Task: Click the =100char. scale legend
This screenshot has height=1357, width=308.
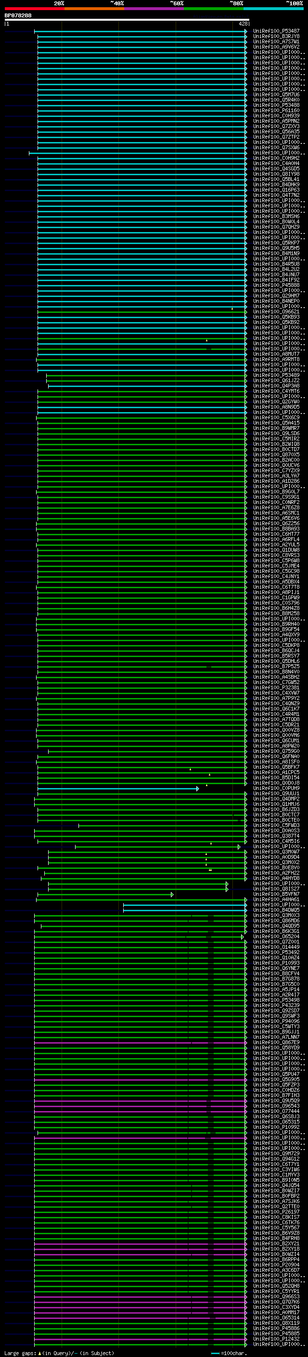Action: [x=229, y=1353]
